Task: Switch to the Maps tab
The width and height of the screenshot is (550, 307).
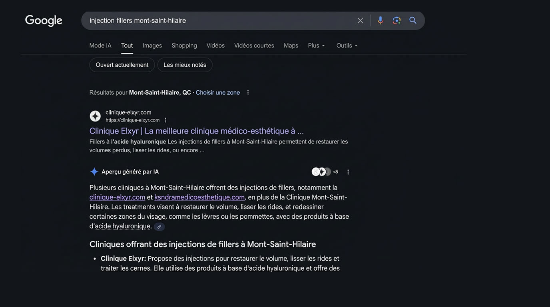Action: coord(291,46)
